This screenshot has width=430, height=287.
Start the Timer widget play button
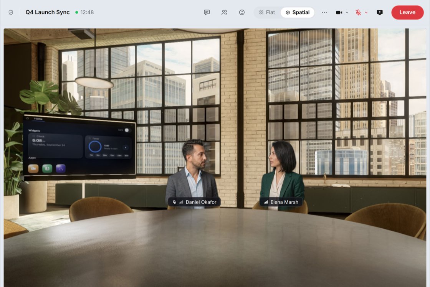tap(125, 147)
